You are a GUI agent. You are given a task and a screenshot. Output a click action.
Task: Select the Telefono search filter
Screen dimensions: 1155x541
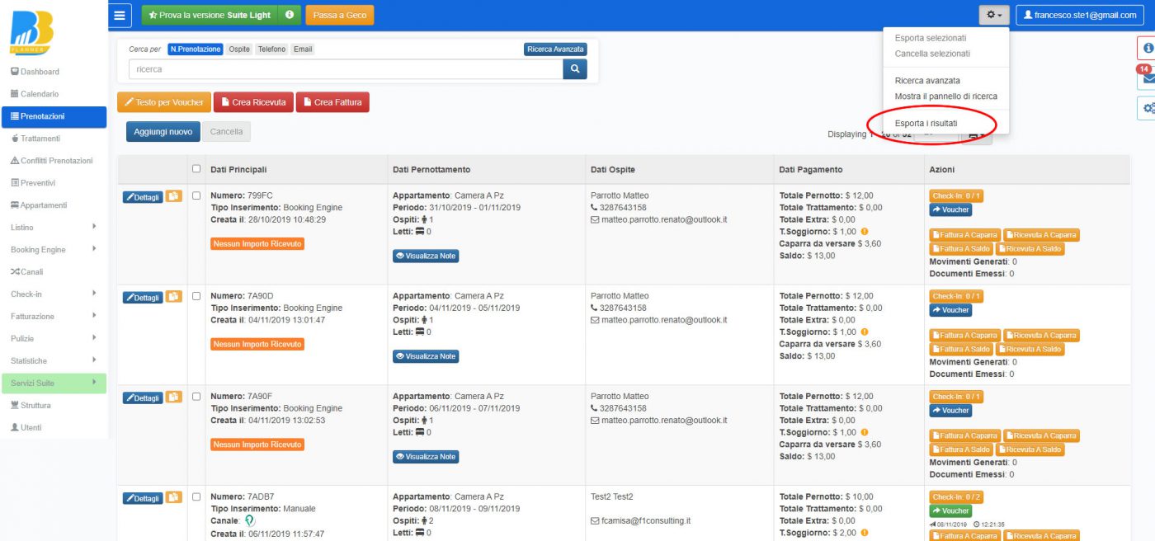(271, 49)
